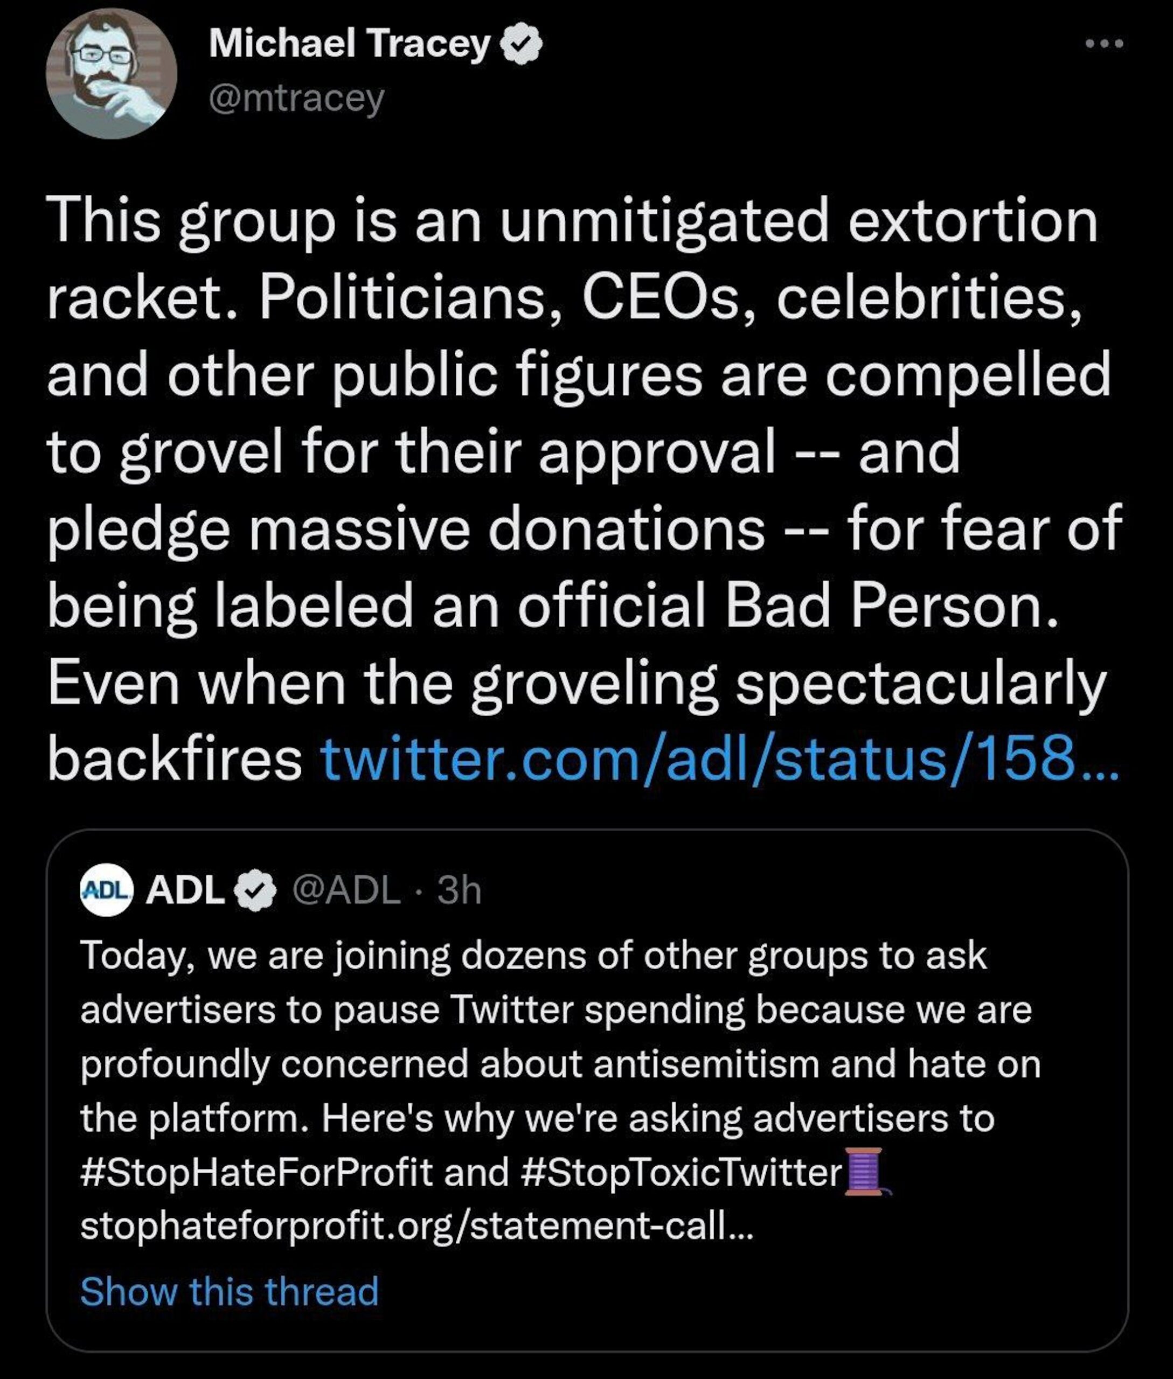This screenshot has width=1173, height=1379.
Task: Open the twitter.com/adl/status link
Action: tap(718, 758)
